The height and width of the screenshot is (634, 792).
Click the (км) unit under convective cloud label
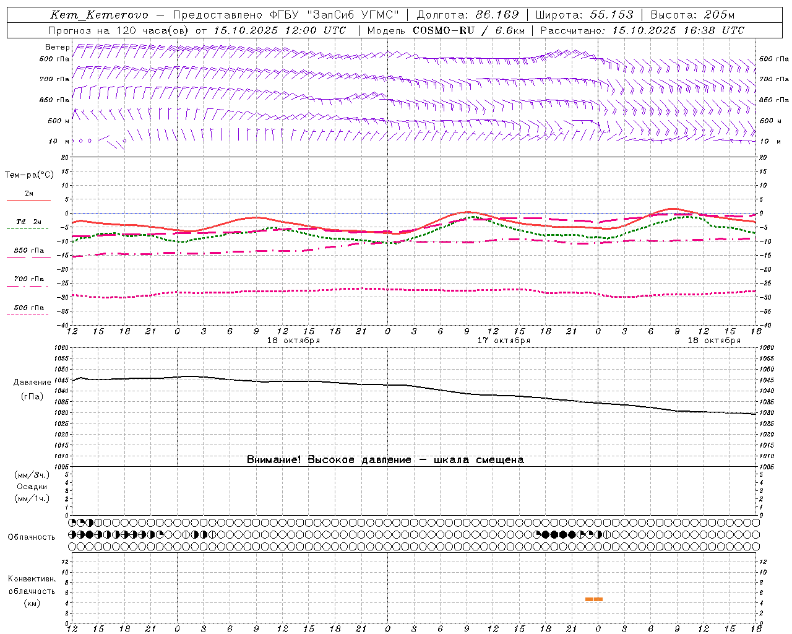pos(32,603)
